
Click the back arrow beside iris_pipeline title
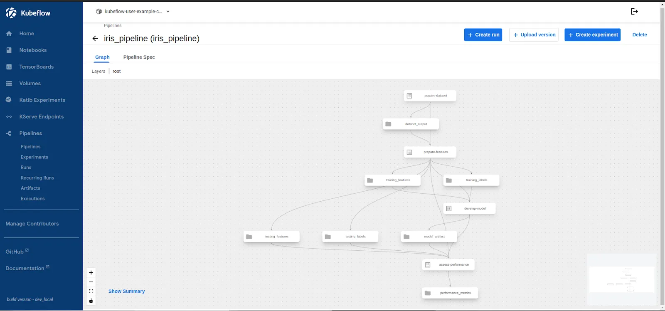[x=95, y=39]
